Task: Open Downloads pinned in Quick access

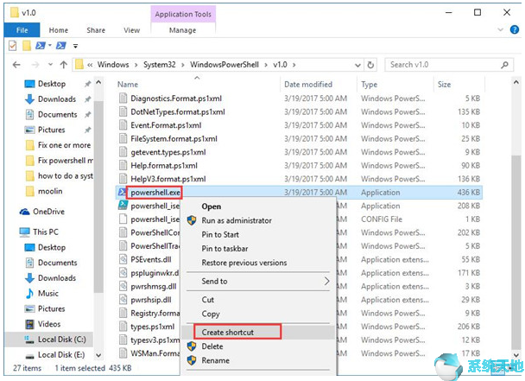Action: point(57,99)
